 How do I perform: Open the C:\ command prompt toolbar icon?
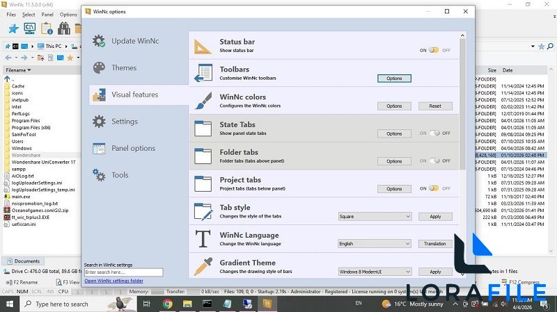coord(30,28)
